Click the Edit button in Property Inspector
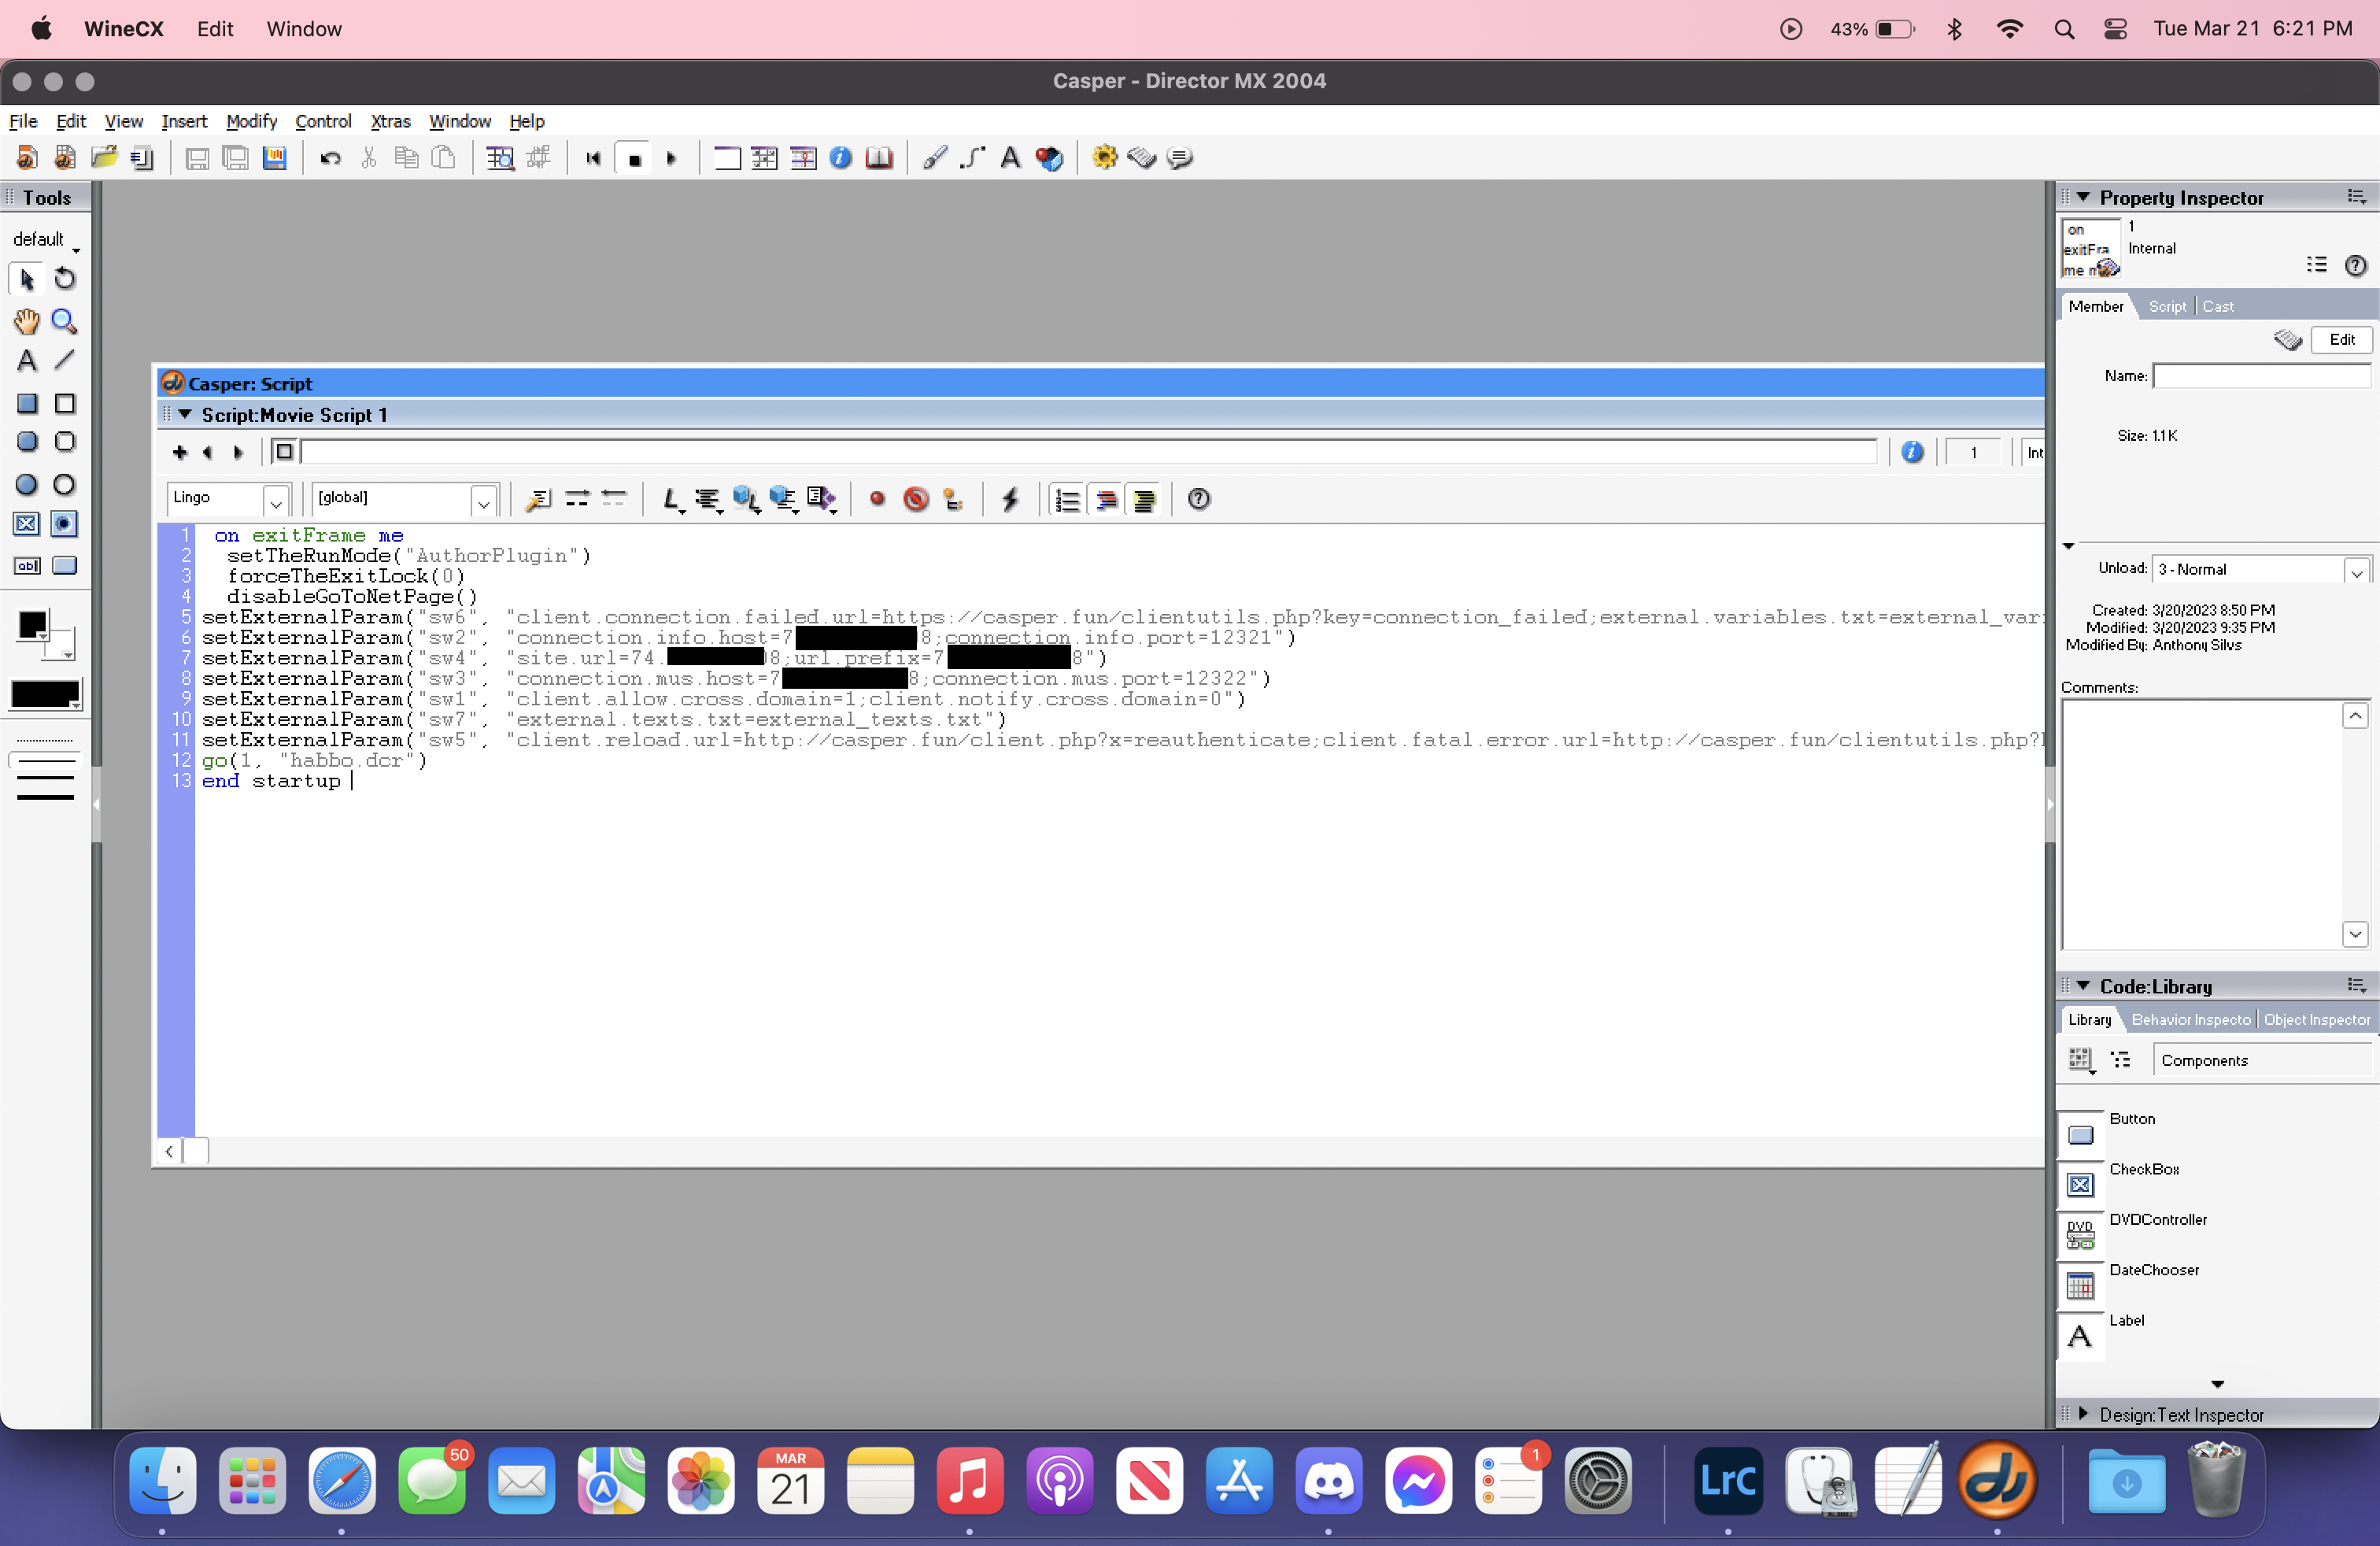 (2341, 340)
